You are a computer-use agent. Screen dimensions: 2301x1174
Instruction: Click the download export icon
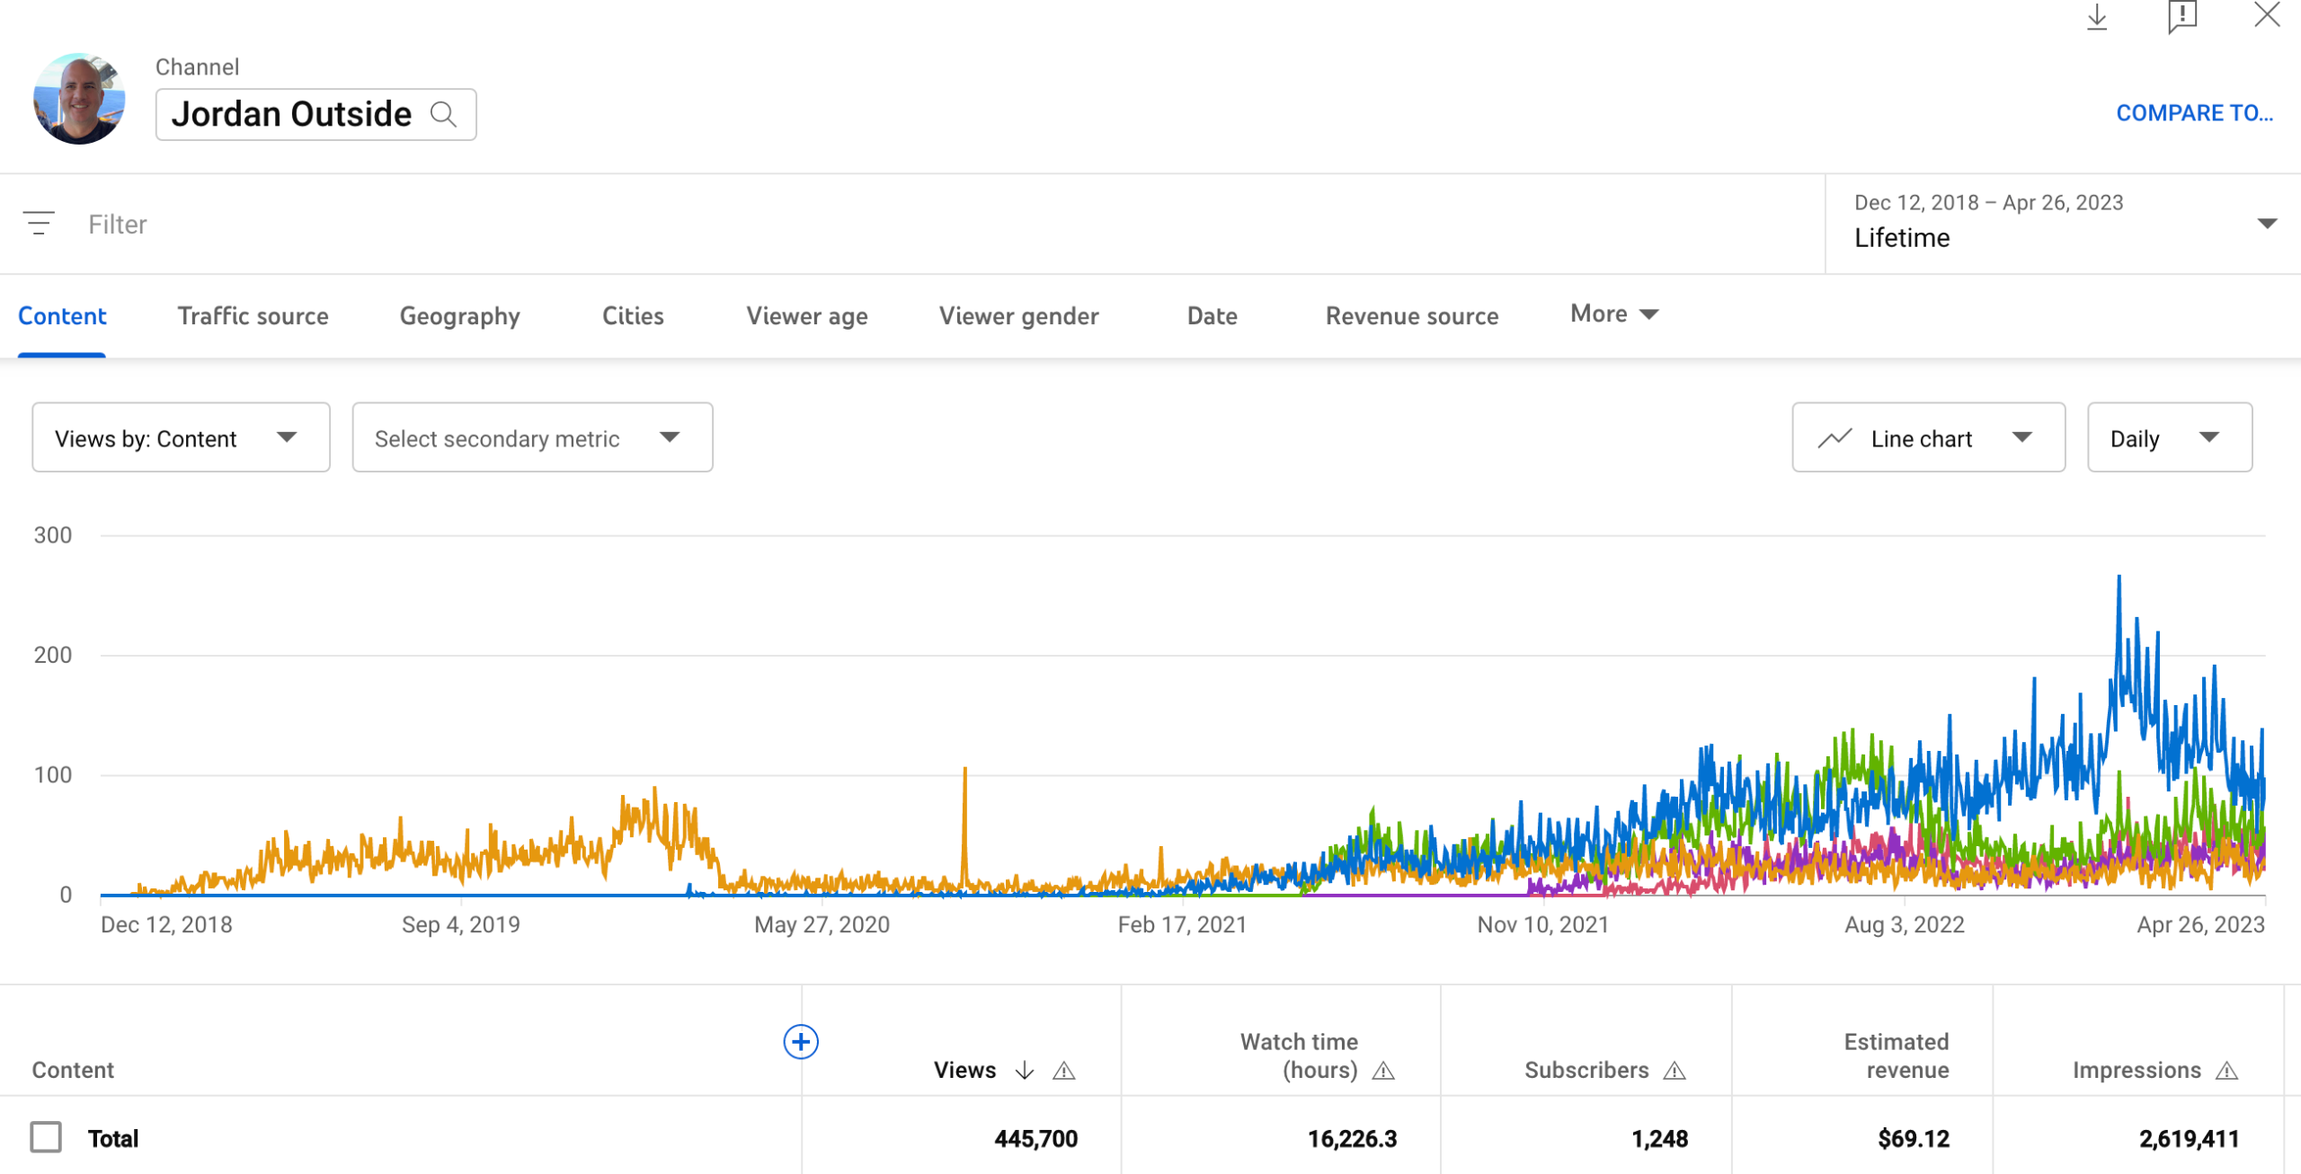pos(2096,17)
